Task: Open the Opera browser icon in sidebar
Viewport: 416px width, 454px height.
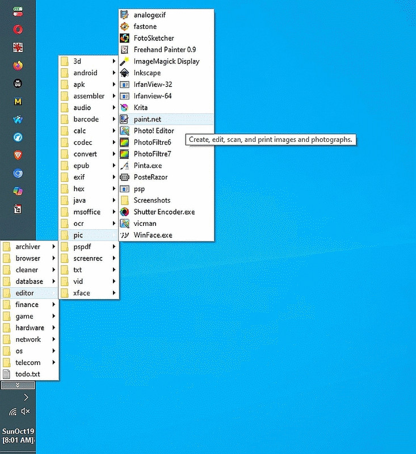Action: (18, 30)
